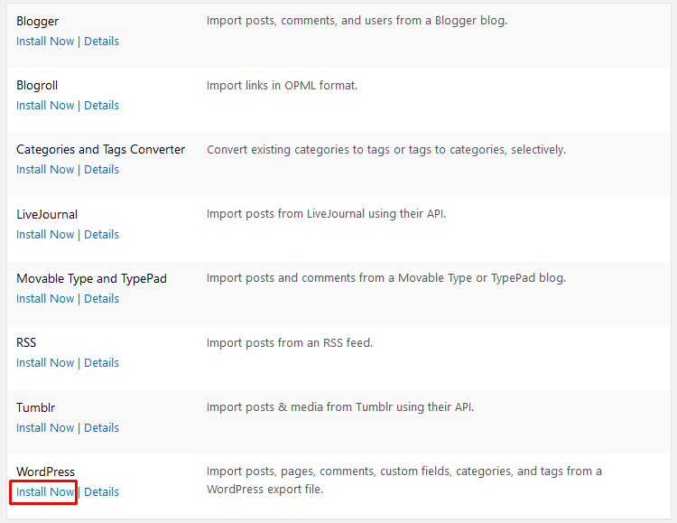Select the Tumblr importer title
677x523 pixels.
pyautogui.click(x=36, y=407)
